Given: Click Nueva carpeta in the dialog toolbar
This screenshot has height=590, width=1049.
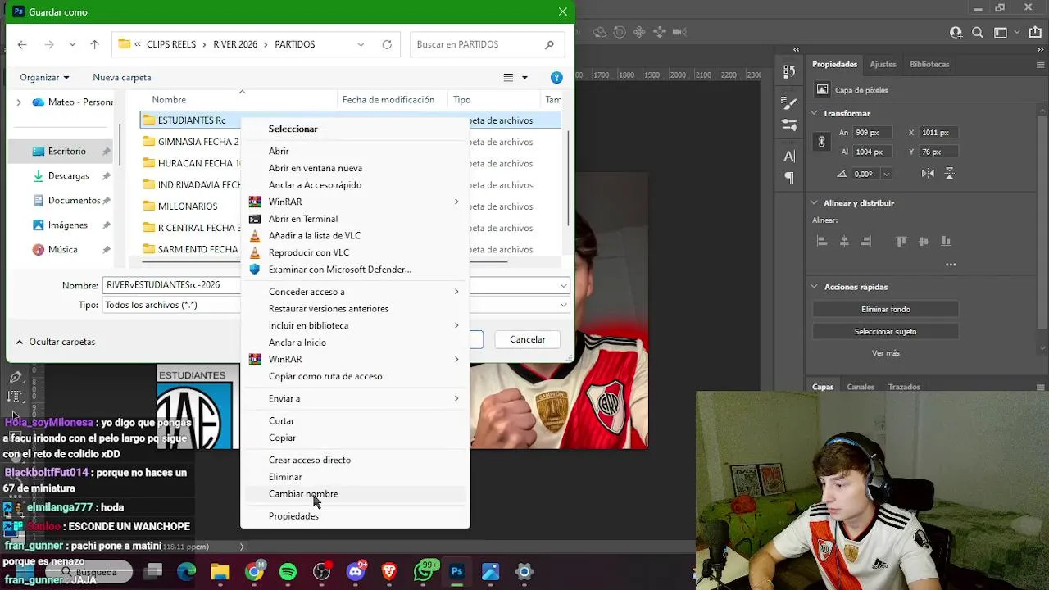Looking at the screenshot, I should click(x=122, y=78).
